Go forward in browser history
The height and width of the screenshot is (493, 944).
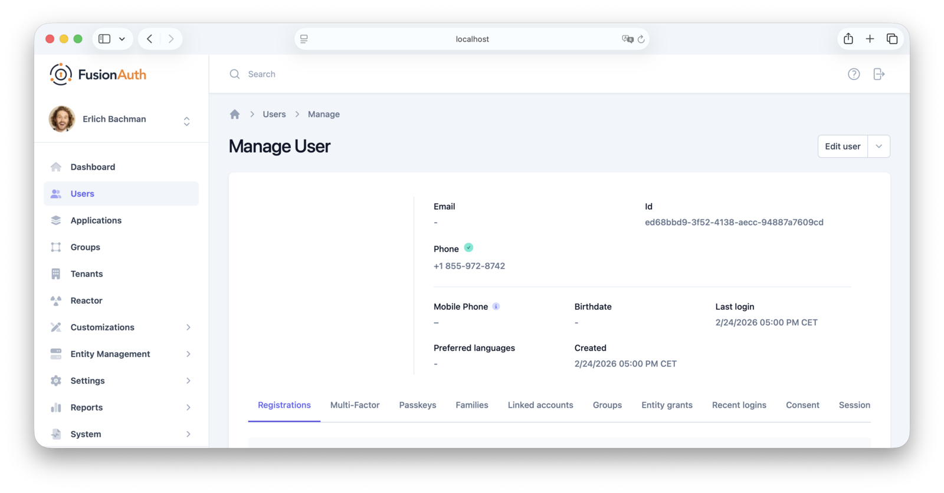click(171, 39)
